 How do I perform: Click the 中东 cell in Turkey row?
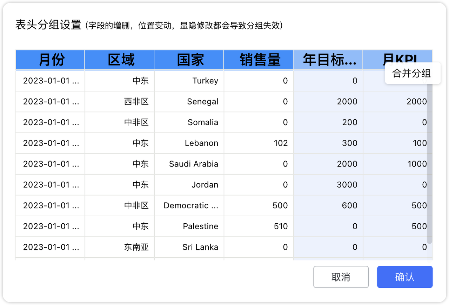120,81
